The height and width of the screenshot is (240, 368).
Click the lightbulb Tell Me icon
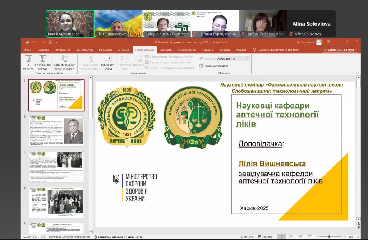(254, 50)
